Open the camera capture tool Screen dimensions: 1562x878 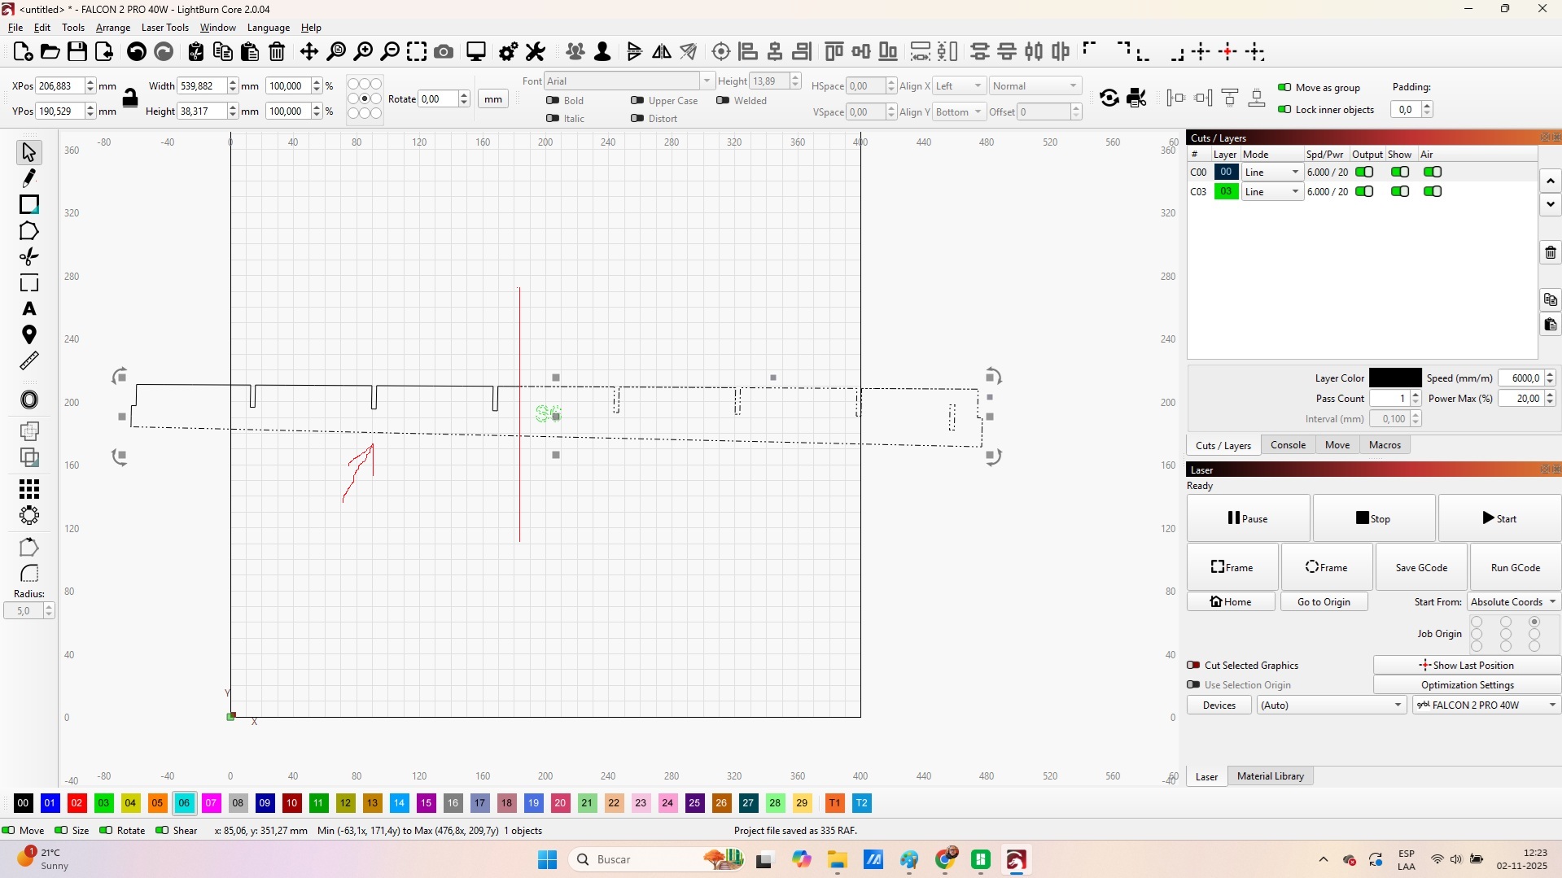coord(444,52)
